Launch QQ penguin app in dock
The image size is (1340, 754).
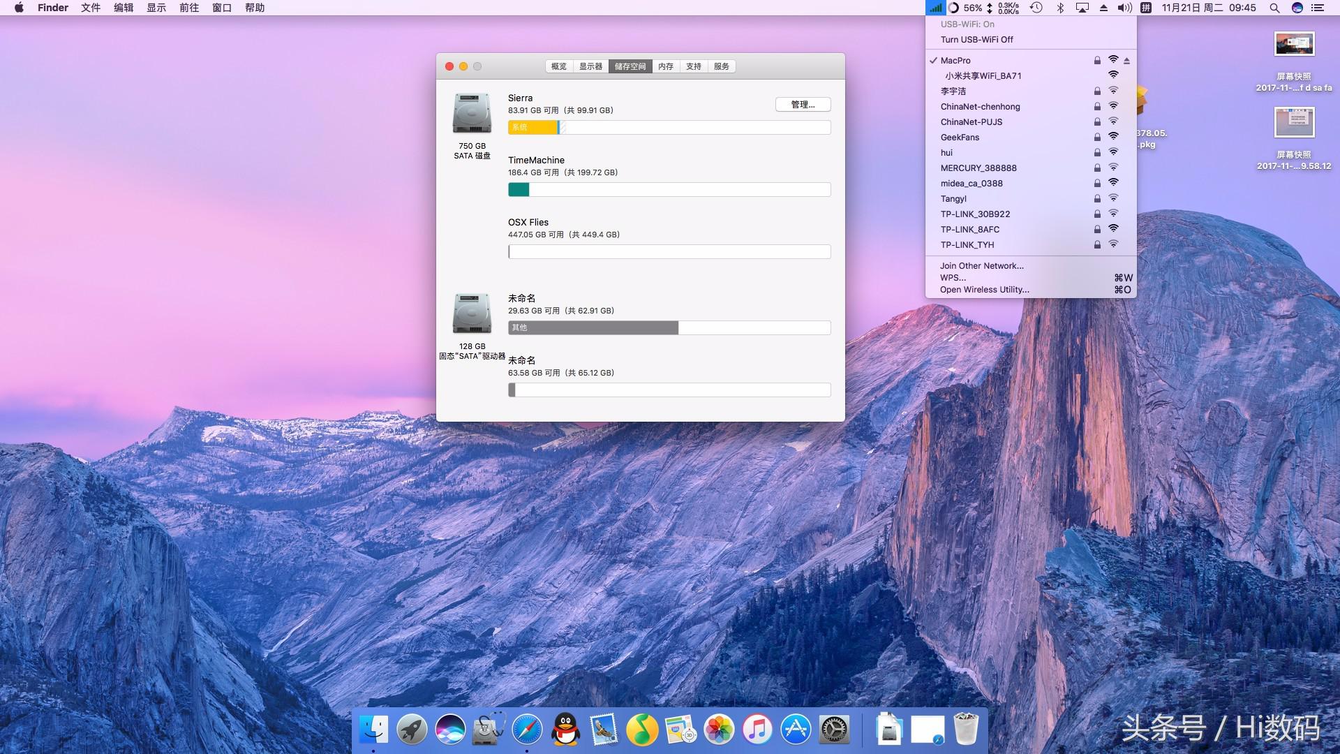565,730
